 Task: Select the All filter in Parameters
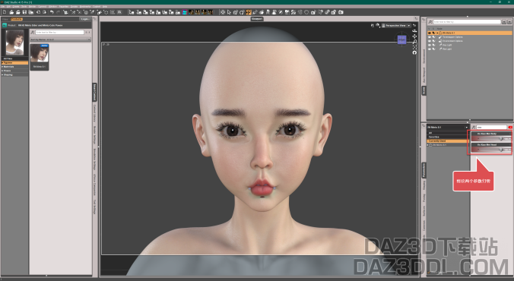point(448,133)
